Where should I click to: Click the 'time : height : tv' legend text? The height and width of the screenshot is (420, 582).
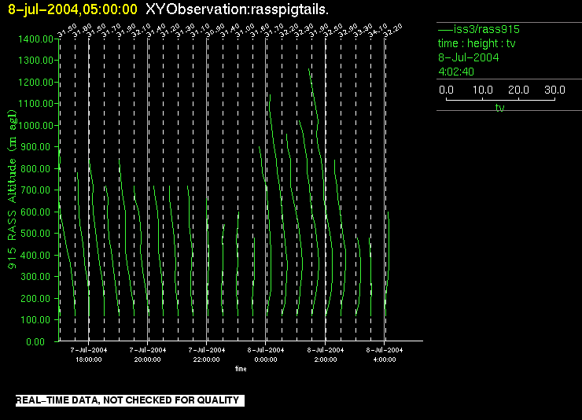(475, 43)
